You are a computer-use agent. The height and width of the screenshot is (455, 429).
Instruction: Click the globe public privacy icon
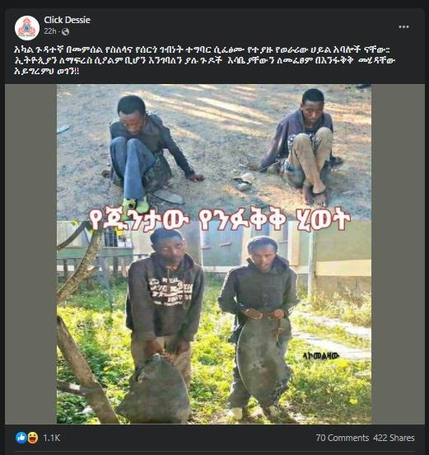(x=66, y=31)
